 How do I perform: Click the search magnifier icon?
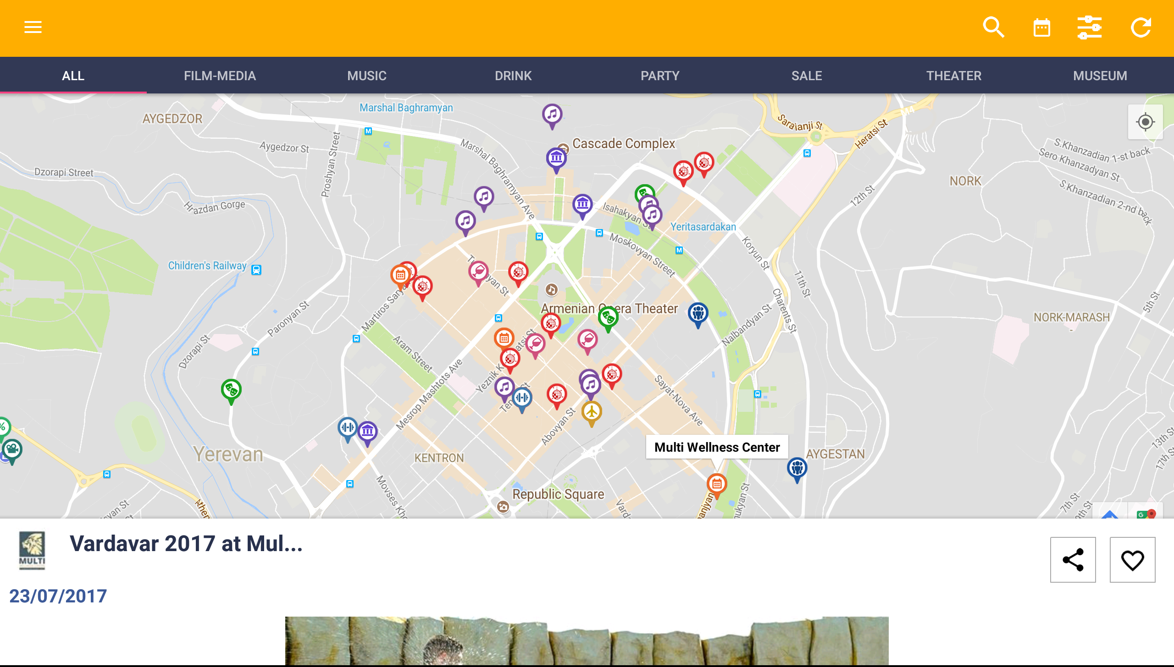(x=993, y=27)
